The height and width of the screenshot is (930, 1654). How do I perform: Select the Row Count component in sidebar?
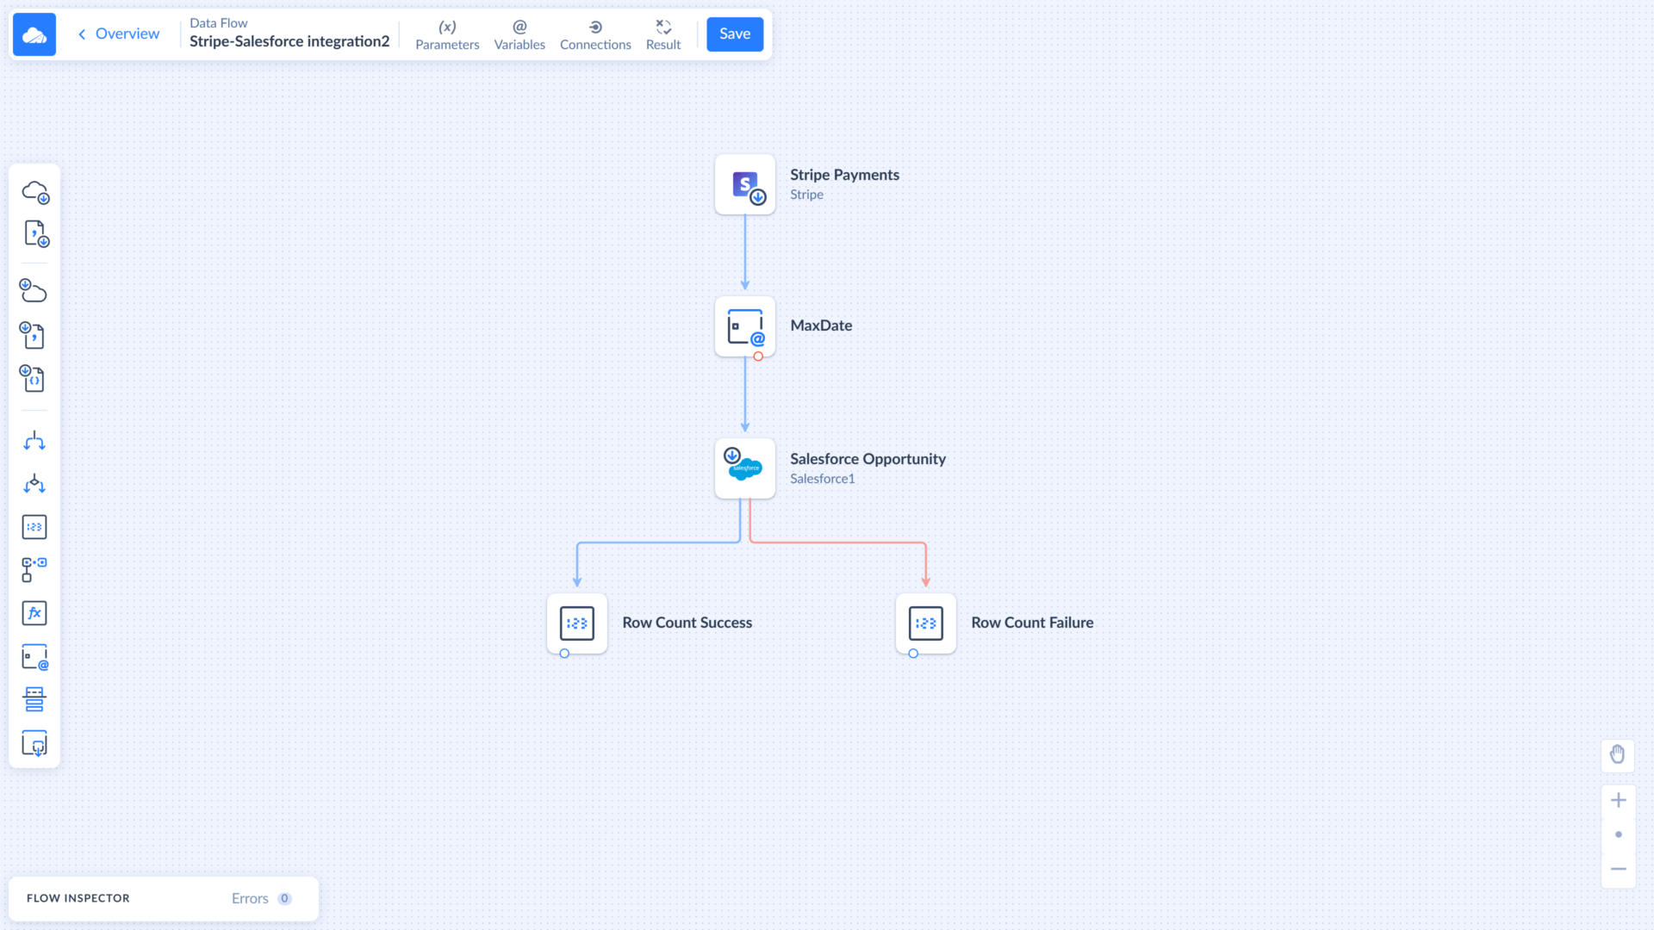pyautogui.click(x=34, y=527)
